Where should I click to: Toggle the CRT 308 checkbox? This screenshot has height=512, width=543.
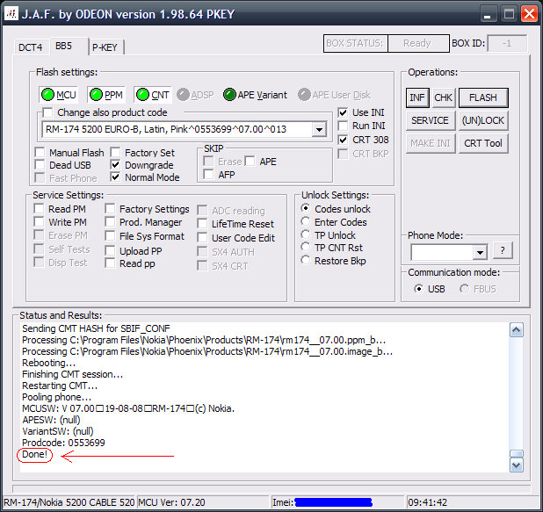pyautogui.click(x=343, y=140)
